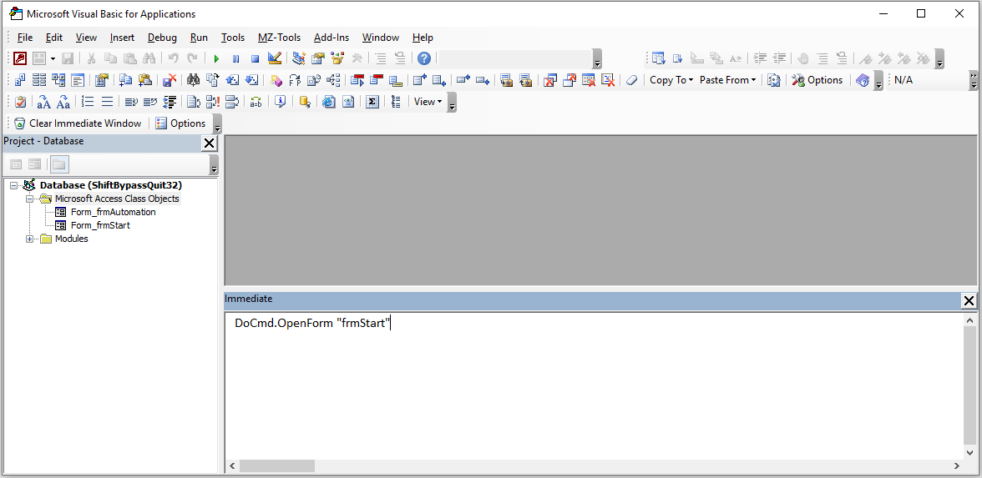This screenshot has width=982, height=478.
Task: Open the Help menu
Action: point(423,38)
